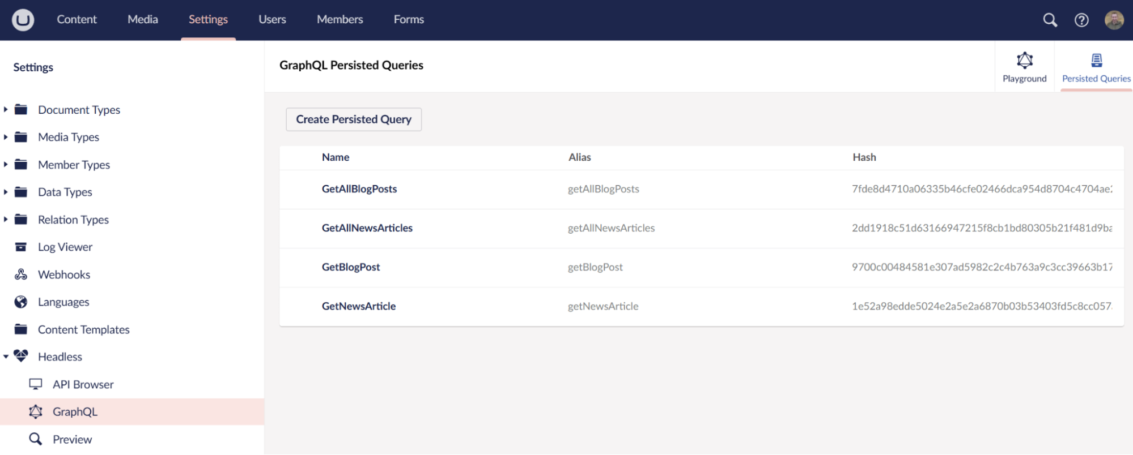
Task: Switch to the Playground tab
Action: [1025, 67]
